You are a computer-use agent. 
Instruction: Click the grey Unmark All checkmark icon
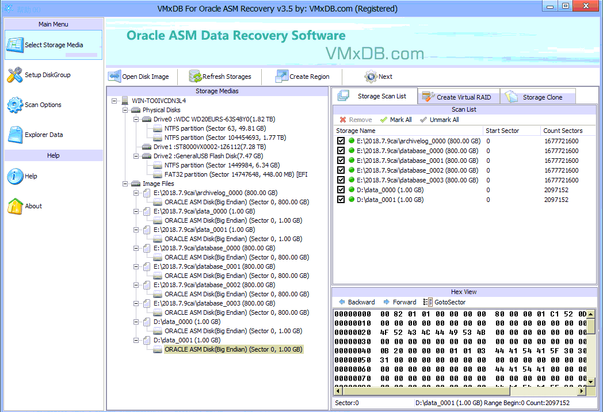[423, 120]
